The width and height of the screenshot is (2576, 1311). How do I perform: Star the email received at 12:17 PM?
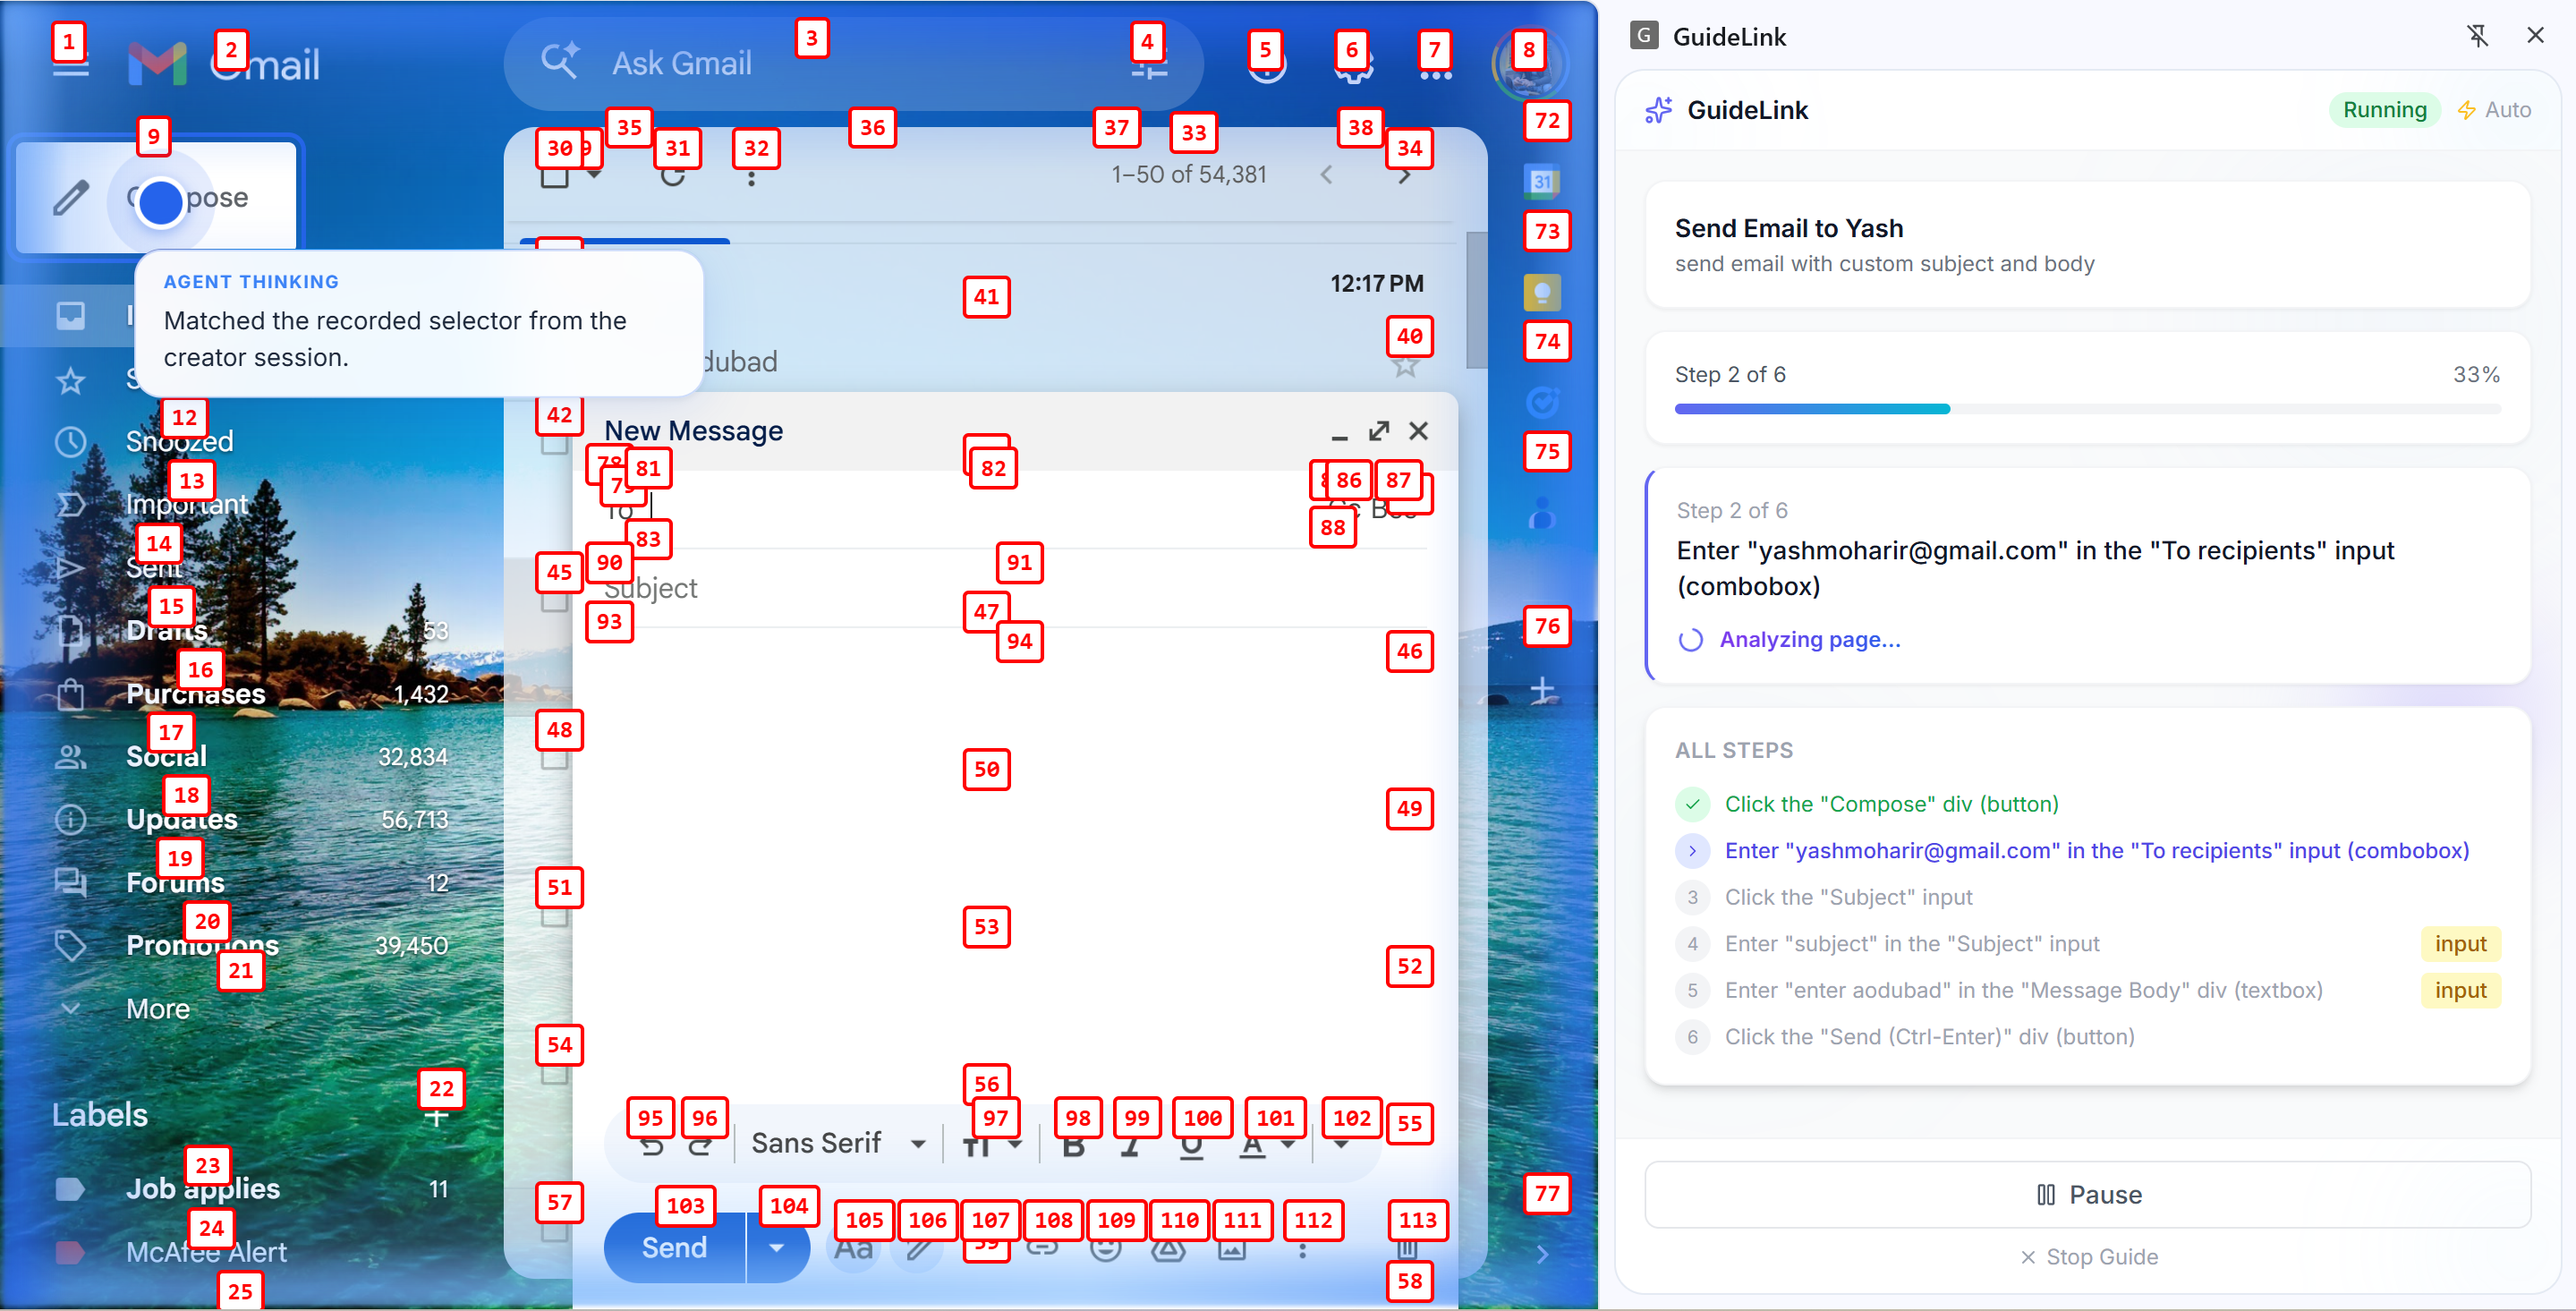pyautogui.click(x=1405, y=366)
